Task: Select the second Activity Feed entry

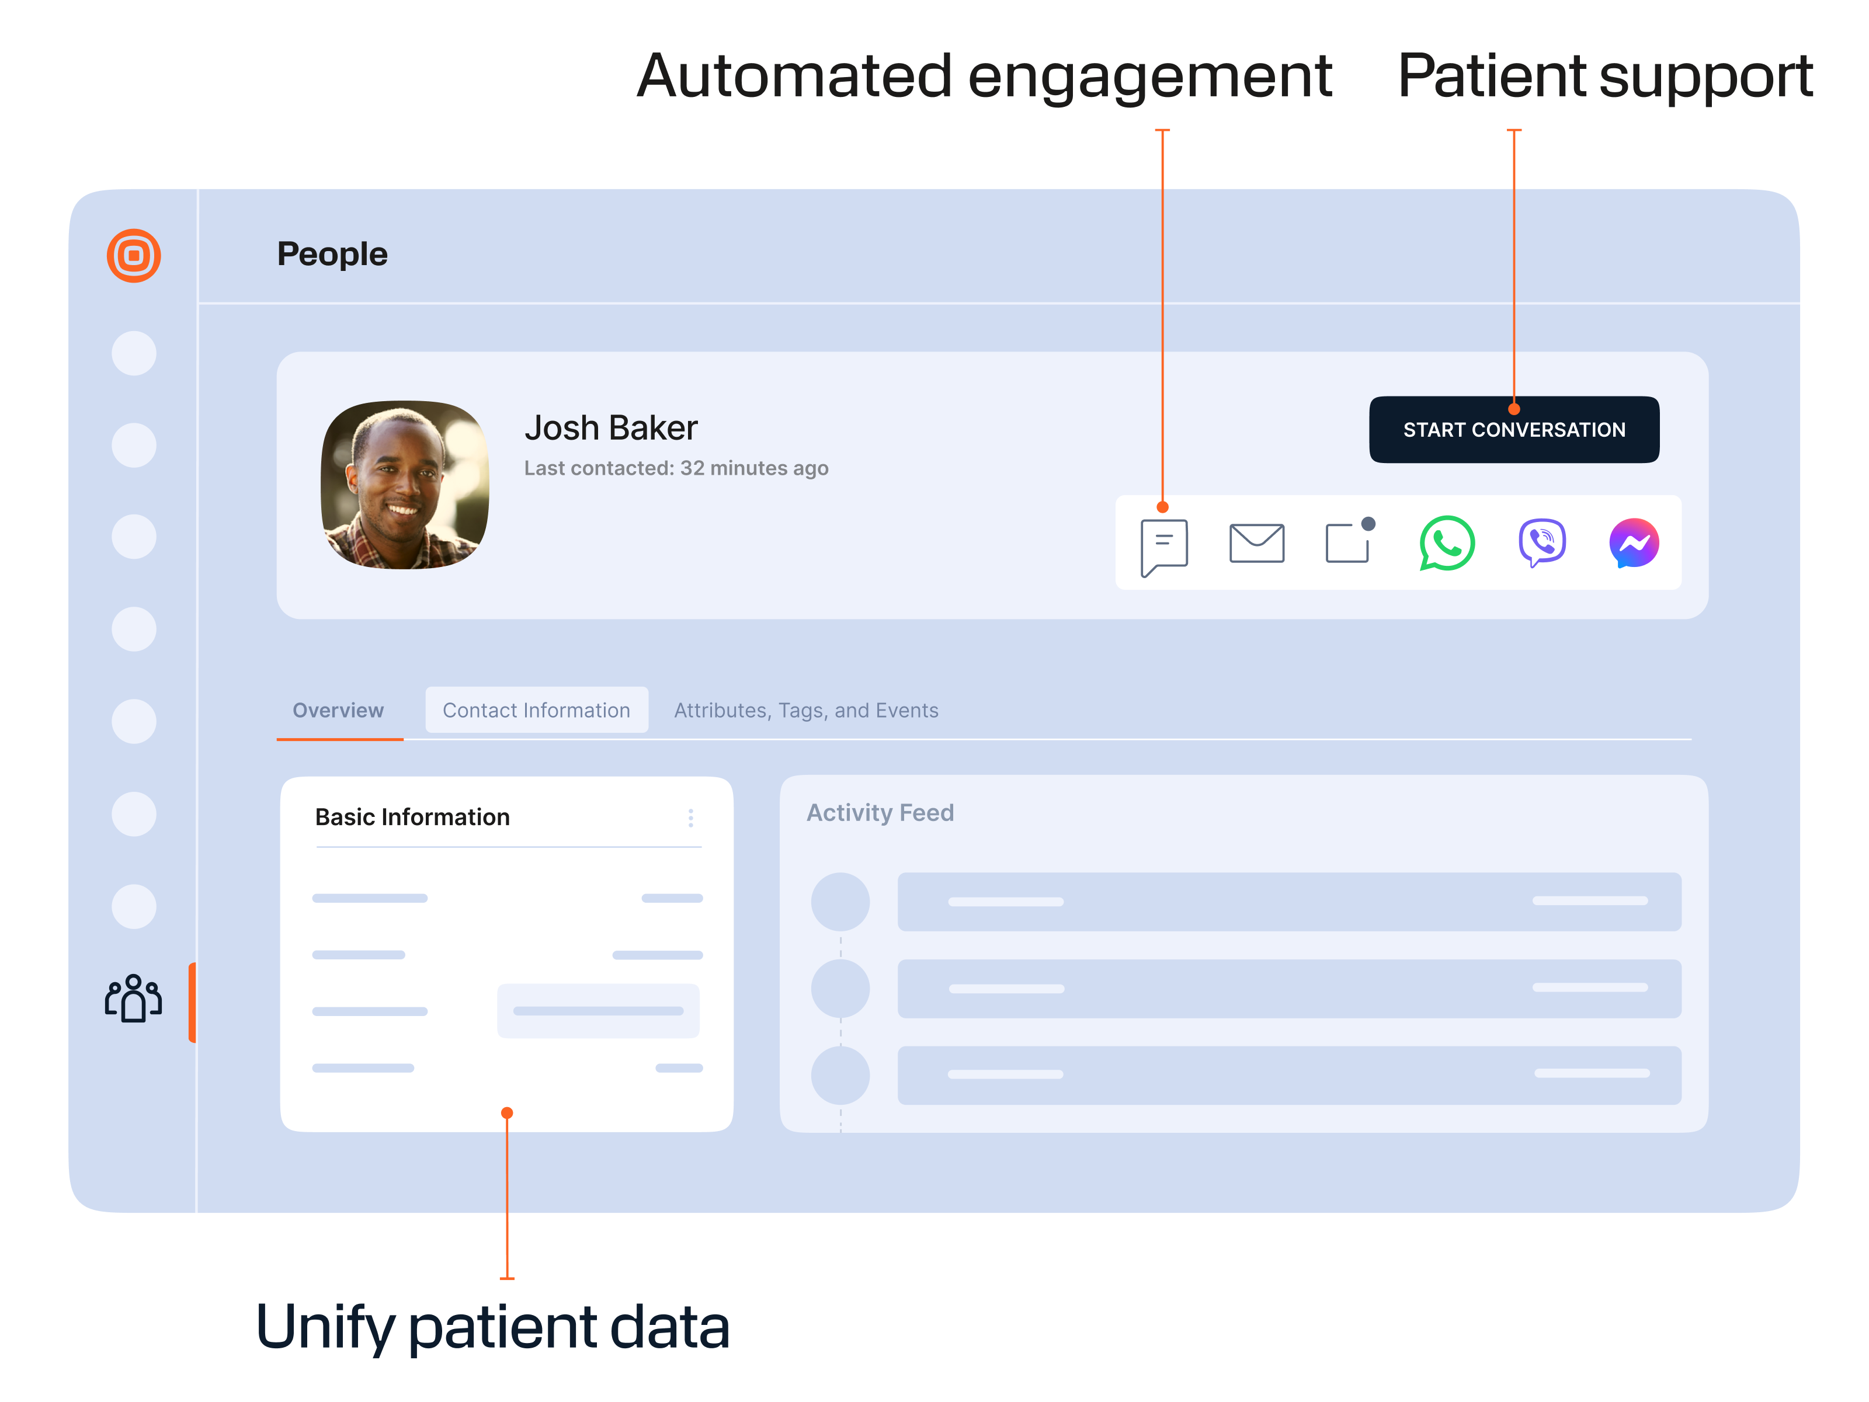Action: click(x=1288, y=988)
